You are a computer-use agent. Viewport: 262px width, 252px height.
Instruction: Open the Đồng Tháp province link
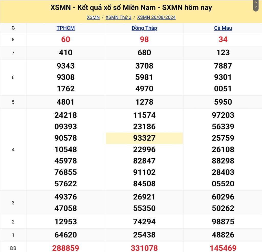144,28
